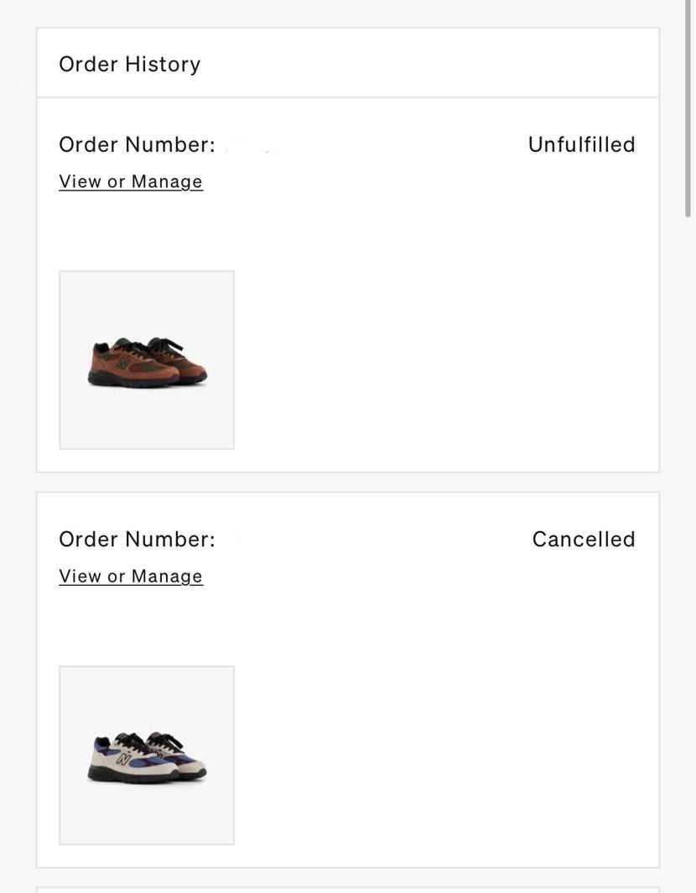
Task: Open View or Manage for the Cancelled order
Action: tap(131, 577)
